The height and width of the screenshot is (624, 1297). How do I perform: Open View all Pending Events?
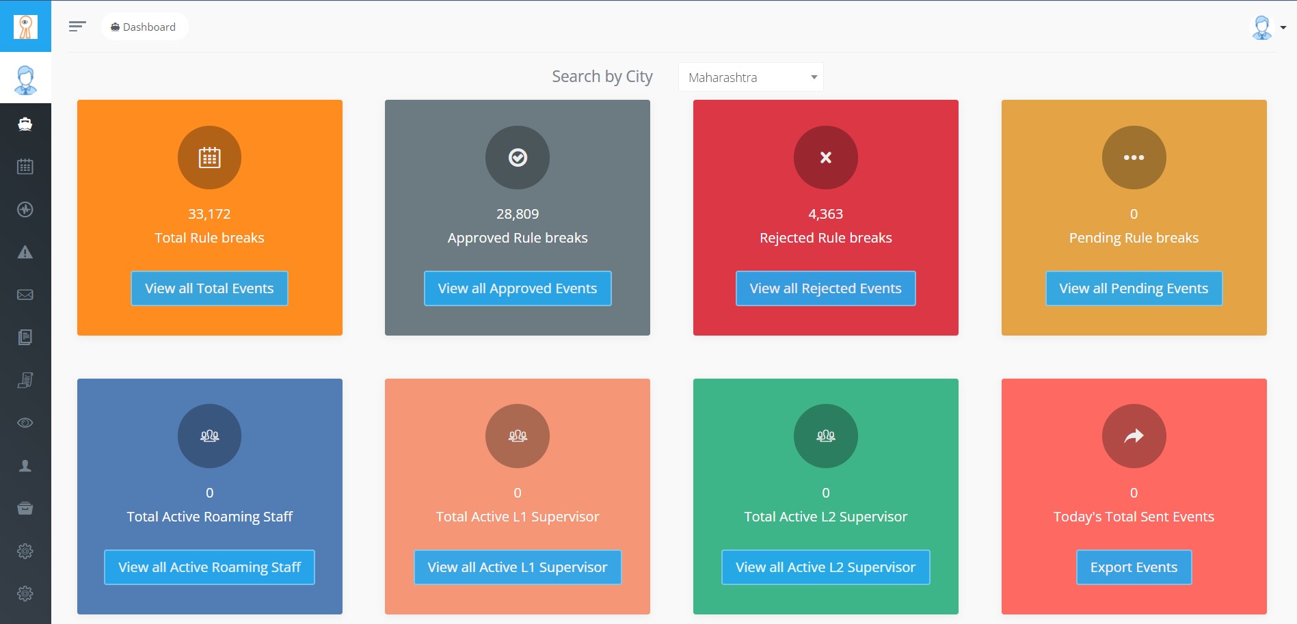[x=1134, y=288]
